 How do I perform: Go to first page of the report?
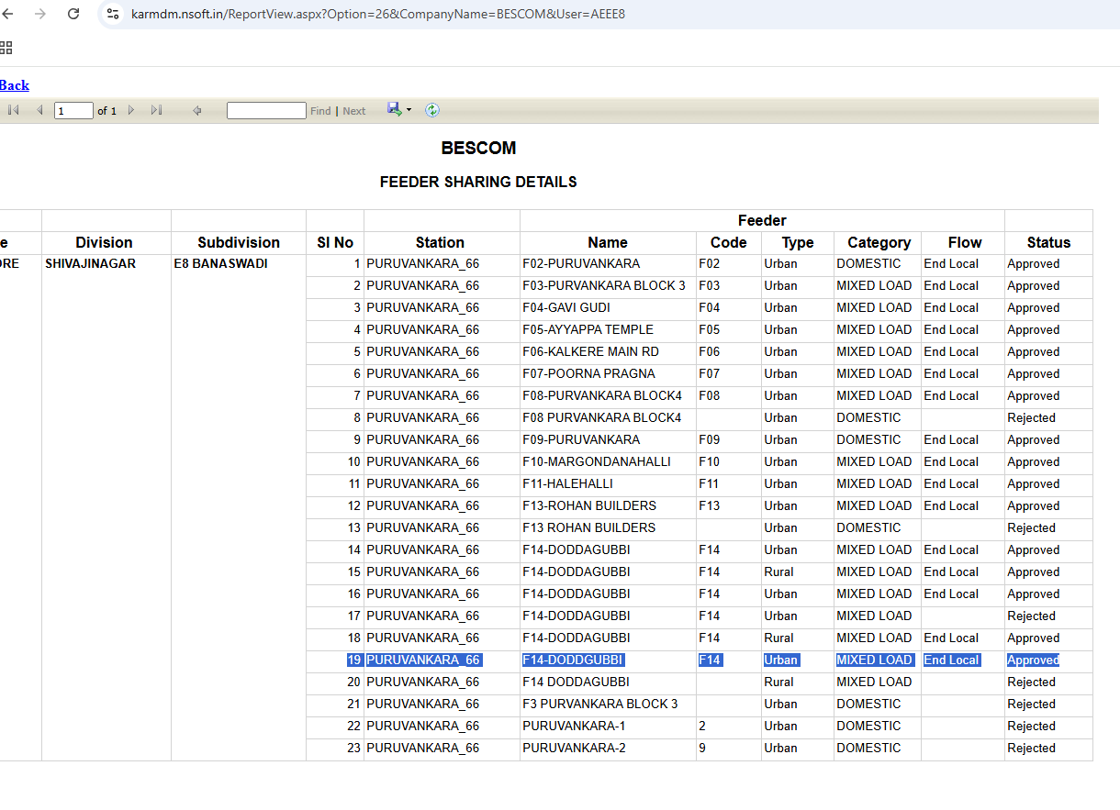(x=14, y=110)
